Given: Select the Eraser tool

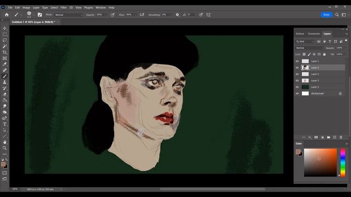Looking at the screenshot, I should click(4, 94).
